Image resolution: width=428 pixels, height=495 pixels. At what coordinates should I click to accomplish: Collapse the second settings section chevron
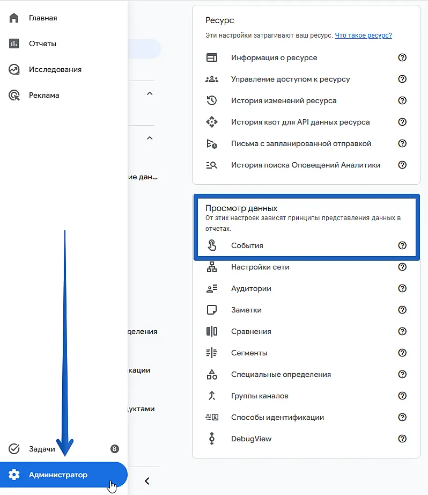coord(150,138)
